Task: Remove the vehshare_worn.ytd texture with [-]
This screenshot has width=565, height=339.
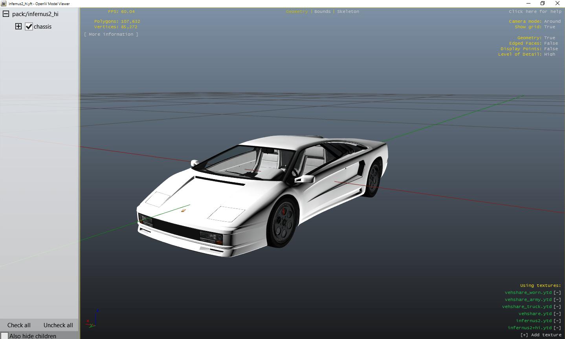Action: 557,292
